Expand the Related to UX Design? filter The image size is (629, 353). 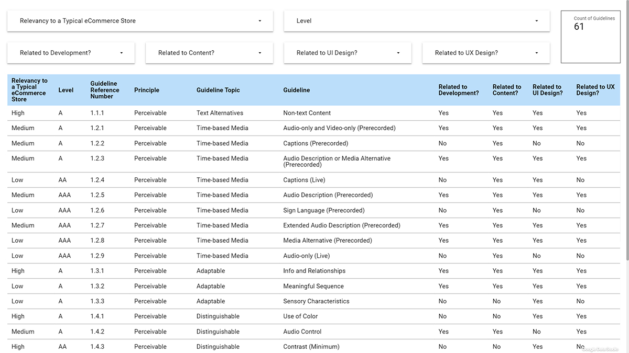click(486, 53)
